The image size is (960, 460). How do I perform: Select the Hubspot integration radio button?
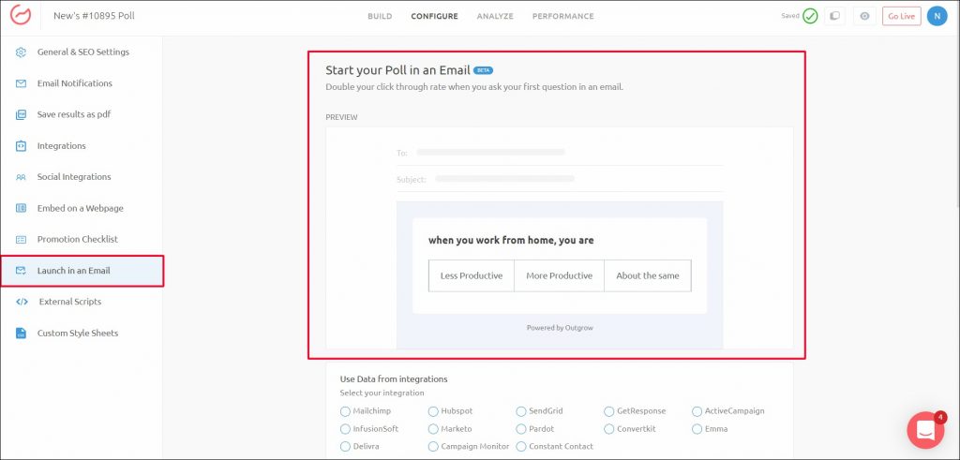point(433,411)
